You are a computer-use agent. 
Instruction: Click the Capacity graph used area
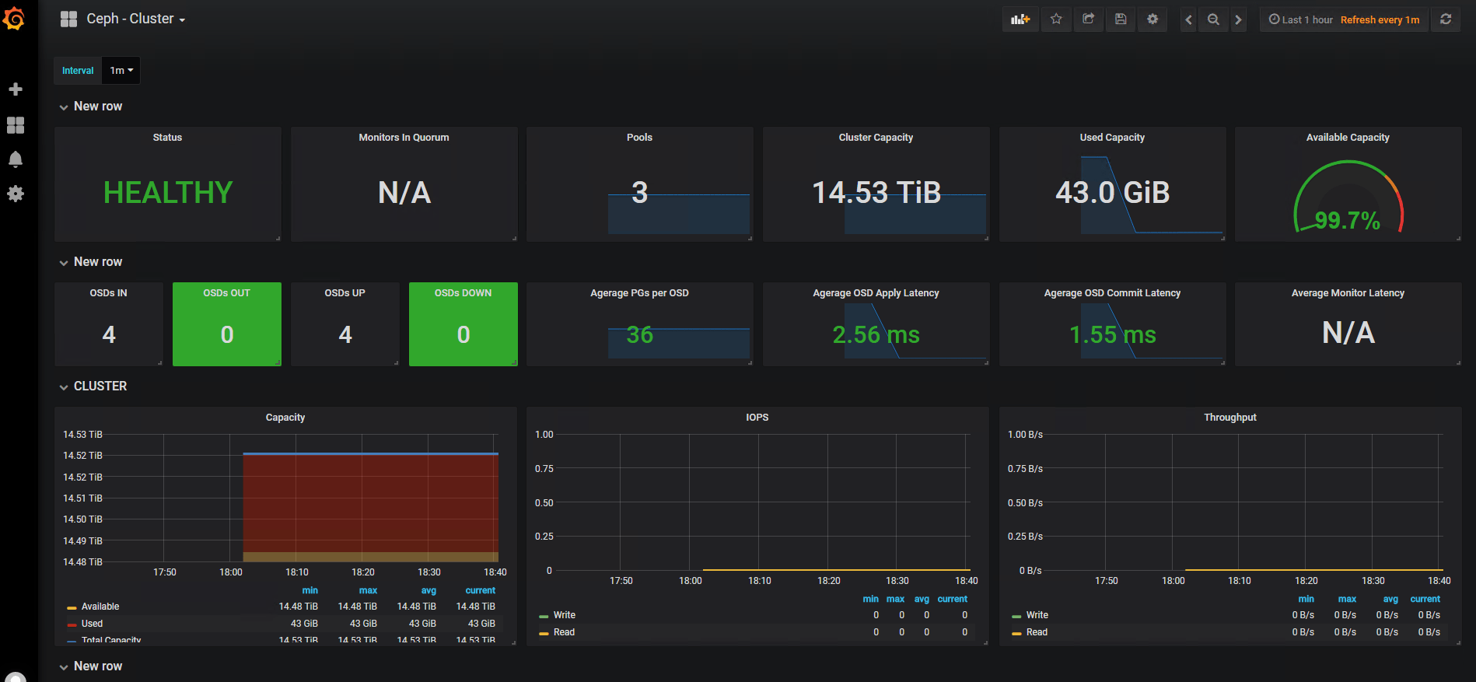tap(370, 503)
